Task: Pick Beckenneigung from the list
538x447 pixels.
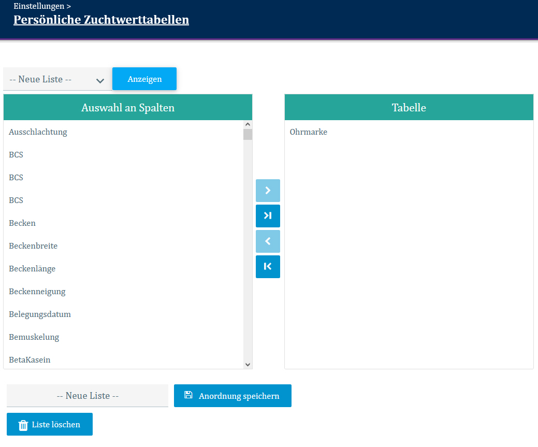Action: [x=37, y=292]
